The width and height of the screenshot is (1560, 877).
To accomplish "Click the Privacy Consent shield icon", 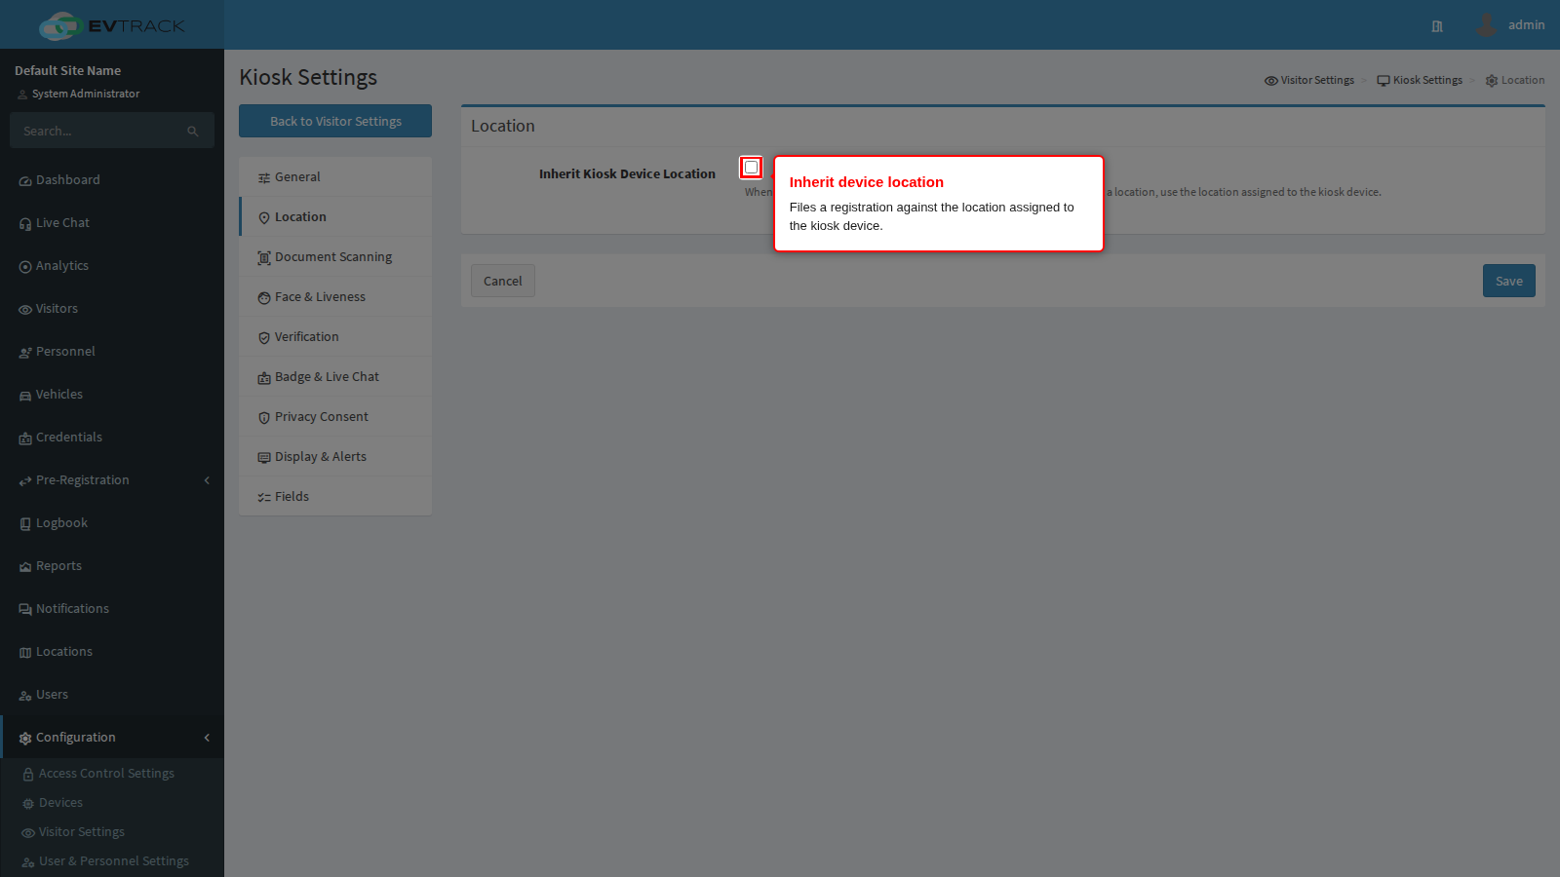I will coord(264,418).
